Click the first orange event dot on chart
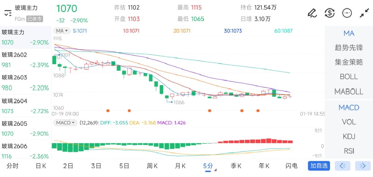The image size is (373, 177). [x=108, y=110]
